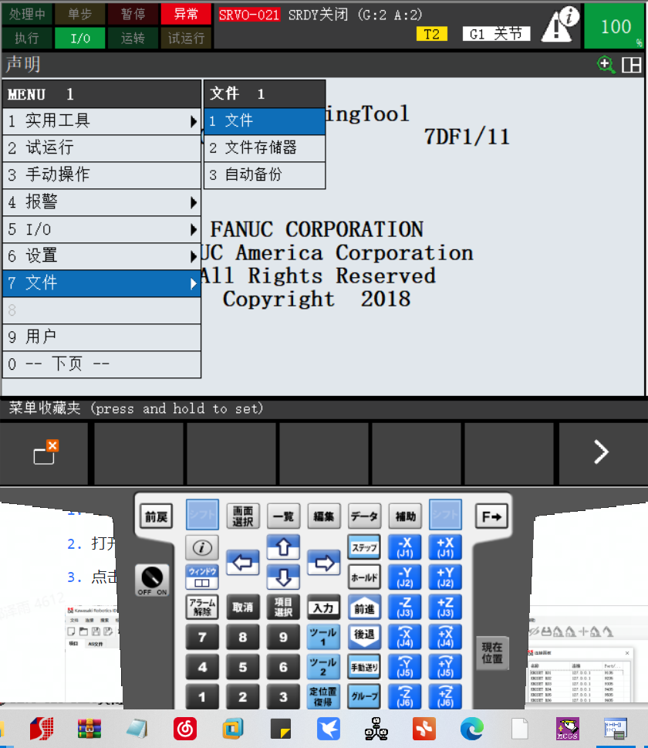Screen dimensions: 648x748
Task: Open Microsoft Edge from the taskbar
Action: (471, 728)
